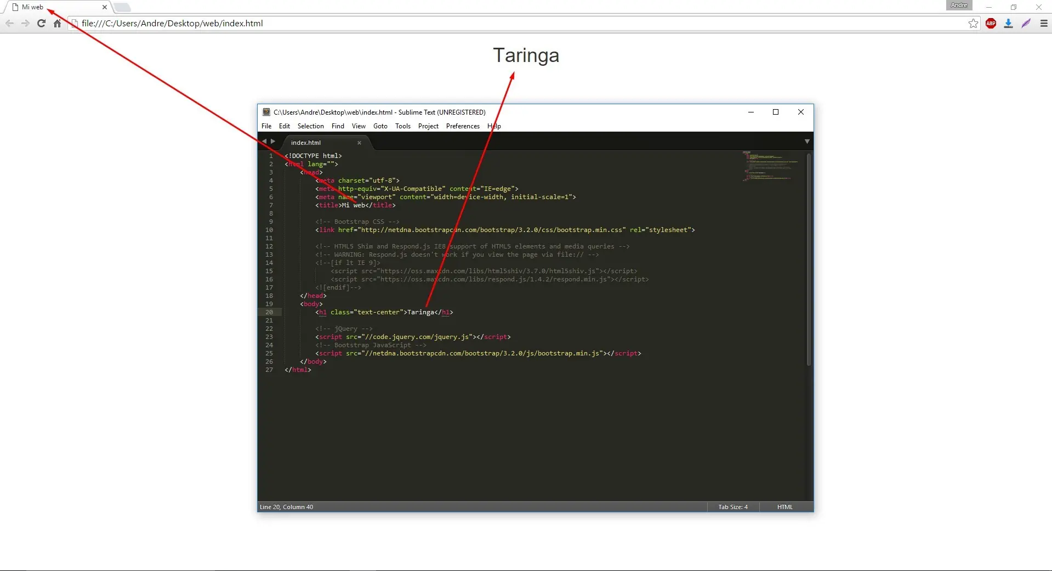The image size is (1052, 571).
Task: Close the 'Mi web' browser tab
Action: (x=104, y=7)
